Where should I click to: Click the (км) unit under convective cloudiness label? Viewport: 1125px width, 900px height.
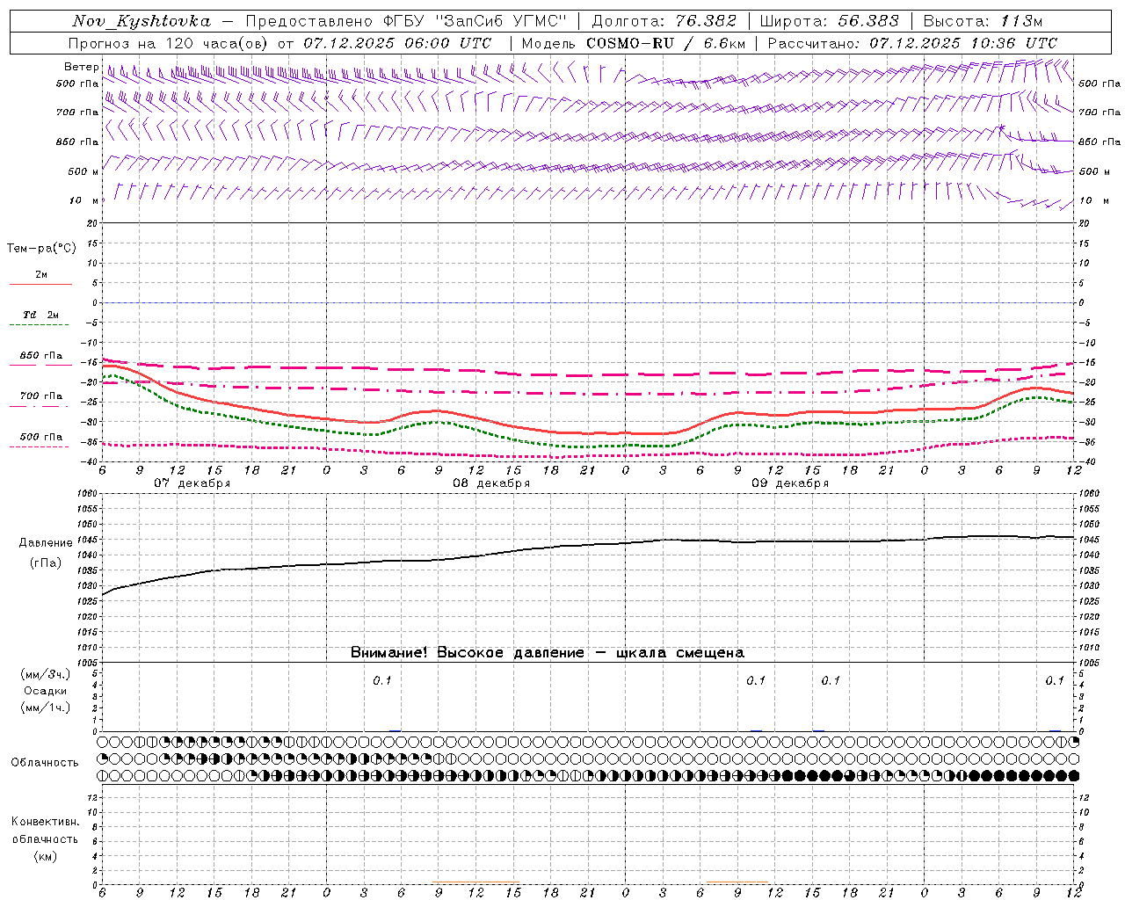[46, 856]
